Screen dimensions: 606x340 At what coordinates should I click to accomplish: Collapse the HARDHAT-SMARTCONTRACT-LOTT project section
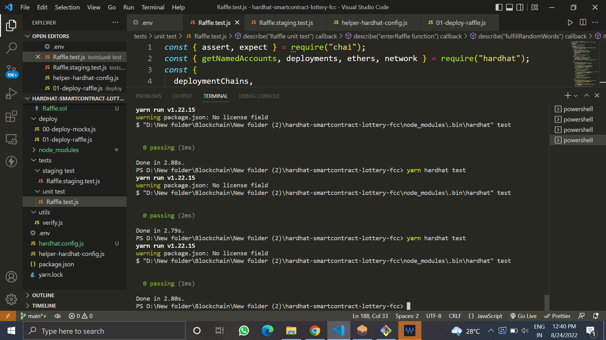coord(75,99)
